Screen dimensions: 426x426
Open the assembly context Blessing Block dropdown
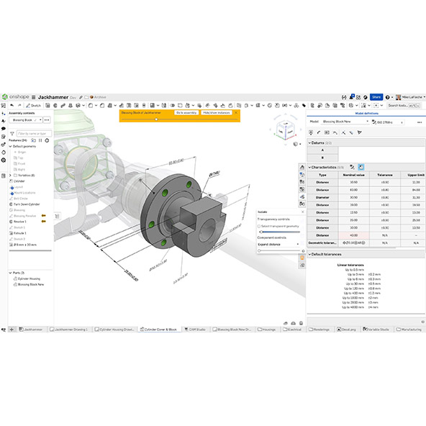coord(26,119)
